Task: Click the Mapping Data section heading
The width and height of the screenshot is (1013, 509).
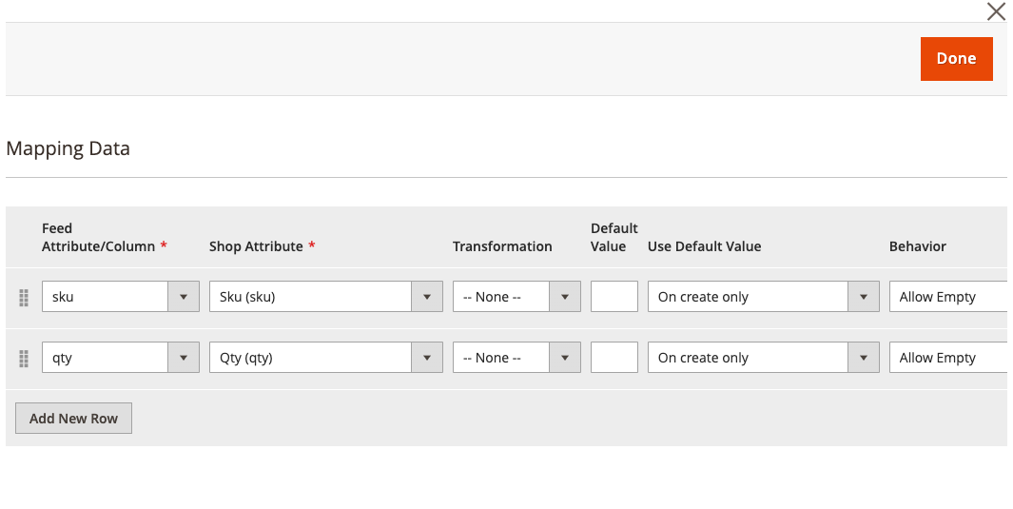Action: (68, 148)
